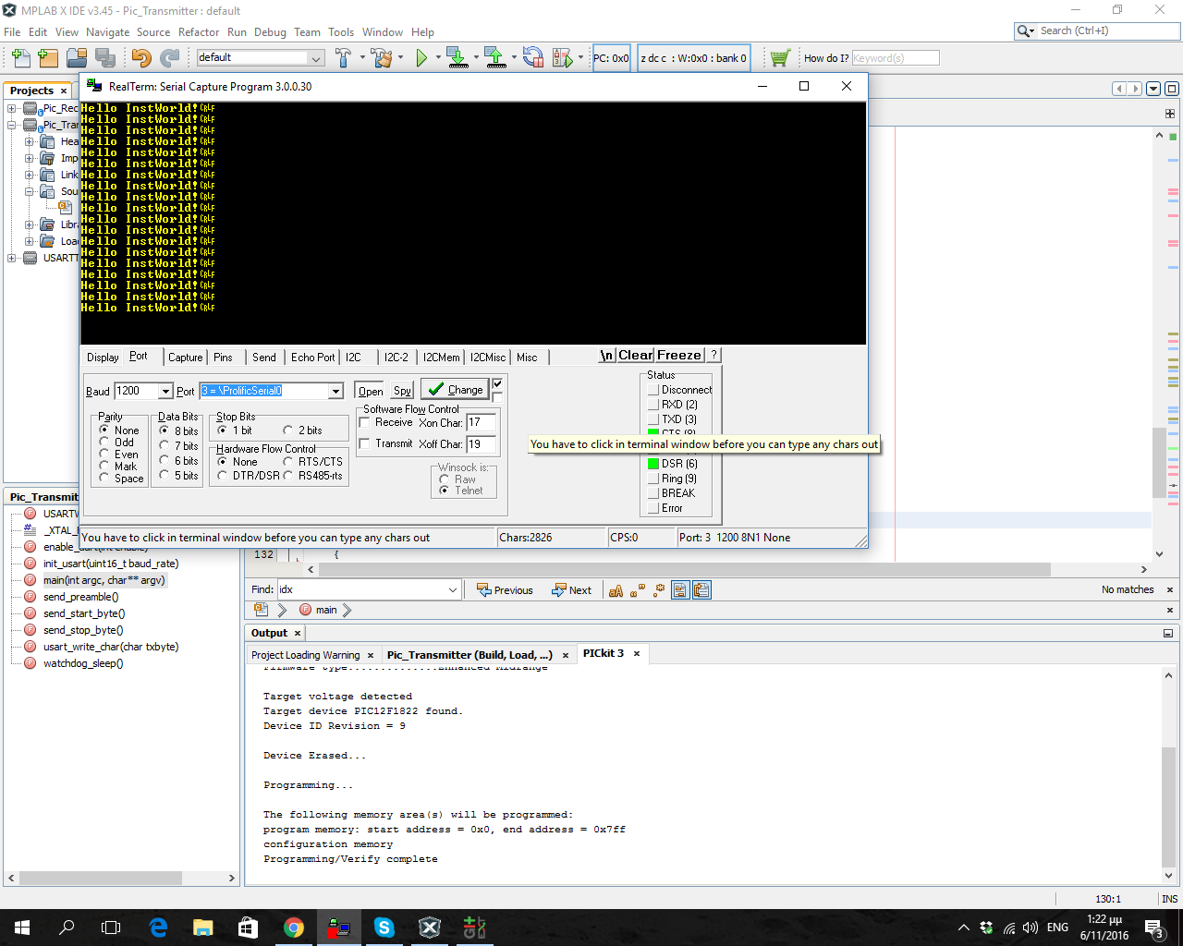
Task: Open Microsoft Edge from the taskbar
Action: pyautogui.click(x=158, y=928)
